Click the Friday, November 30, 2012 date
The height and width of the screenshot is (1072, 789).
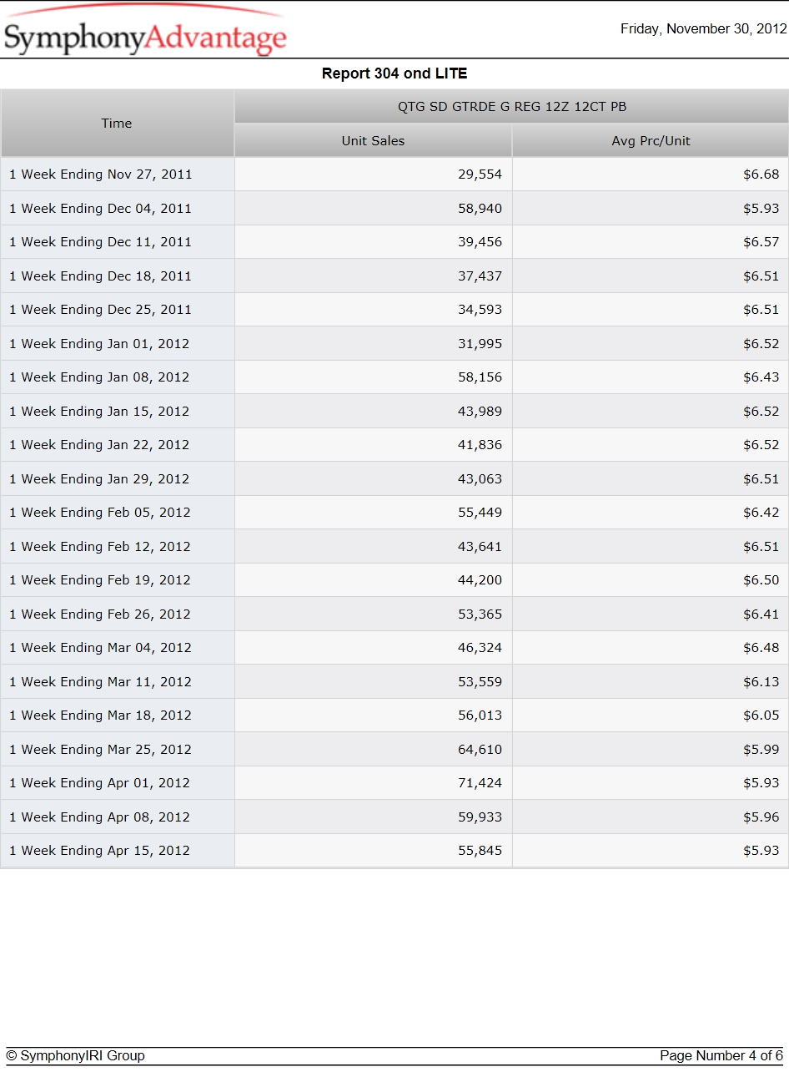tap(703, 29)
